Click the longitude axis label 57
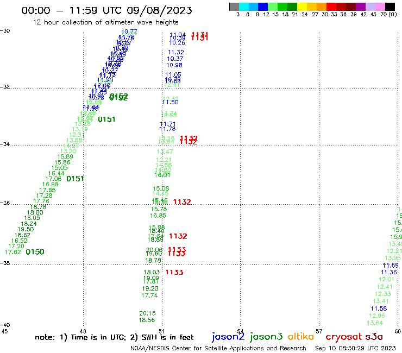The width and height of the screenshot is (402, 353). 319,331
